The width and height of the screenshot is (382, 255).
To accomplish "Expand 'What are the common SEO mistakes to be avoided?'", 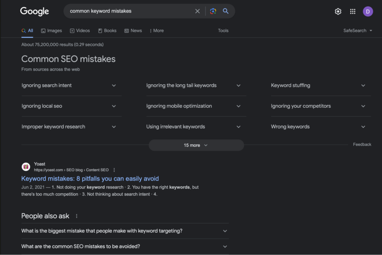I will [x=125, y=246].
